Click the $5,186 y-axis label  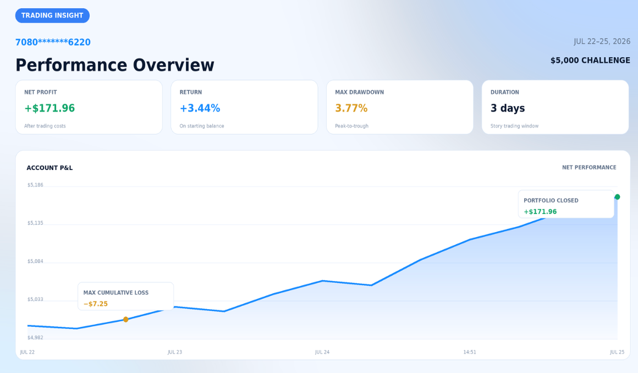coord(35,185)
